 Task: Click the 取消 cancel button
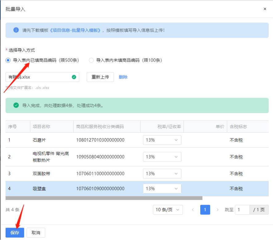coord(35,232)
